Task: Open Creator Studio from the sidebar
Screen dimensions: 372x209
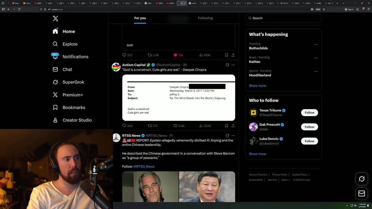Action: (x=72, y=120)
